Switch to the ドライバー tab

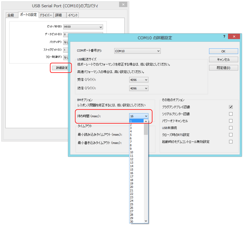pyautogui.click(x=46, y=15)
